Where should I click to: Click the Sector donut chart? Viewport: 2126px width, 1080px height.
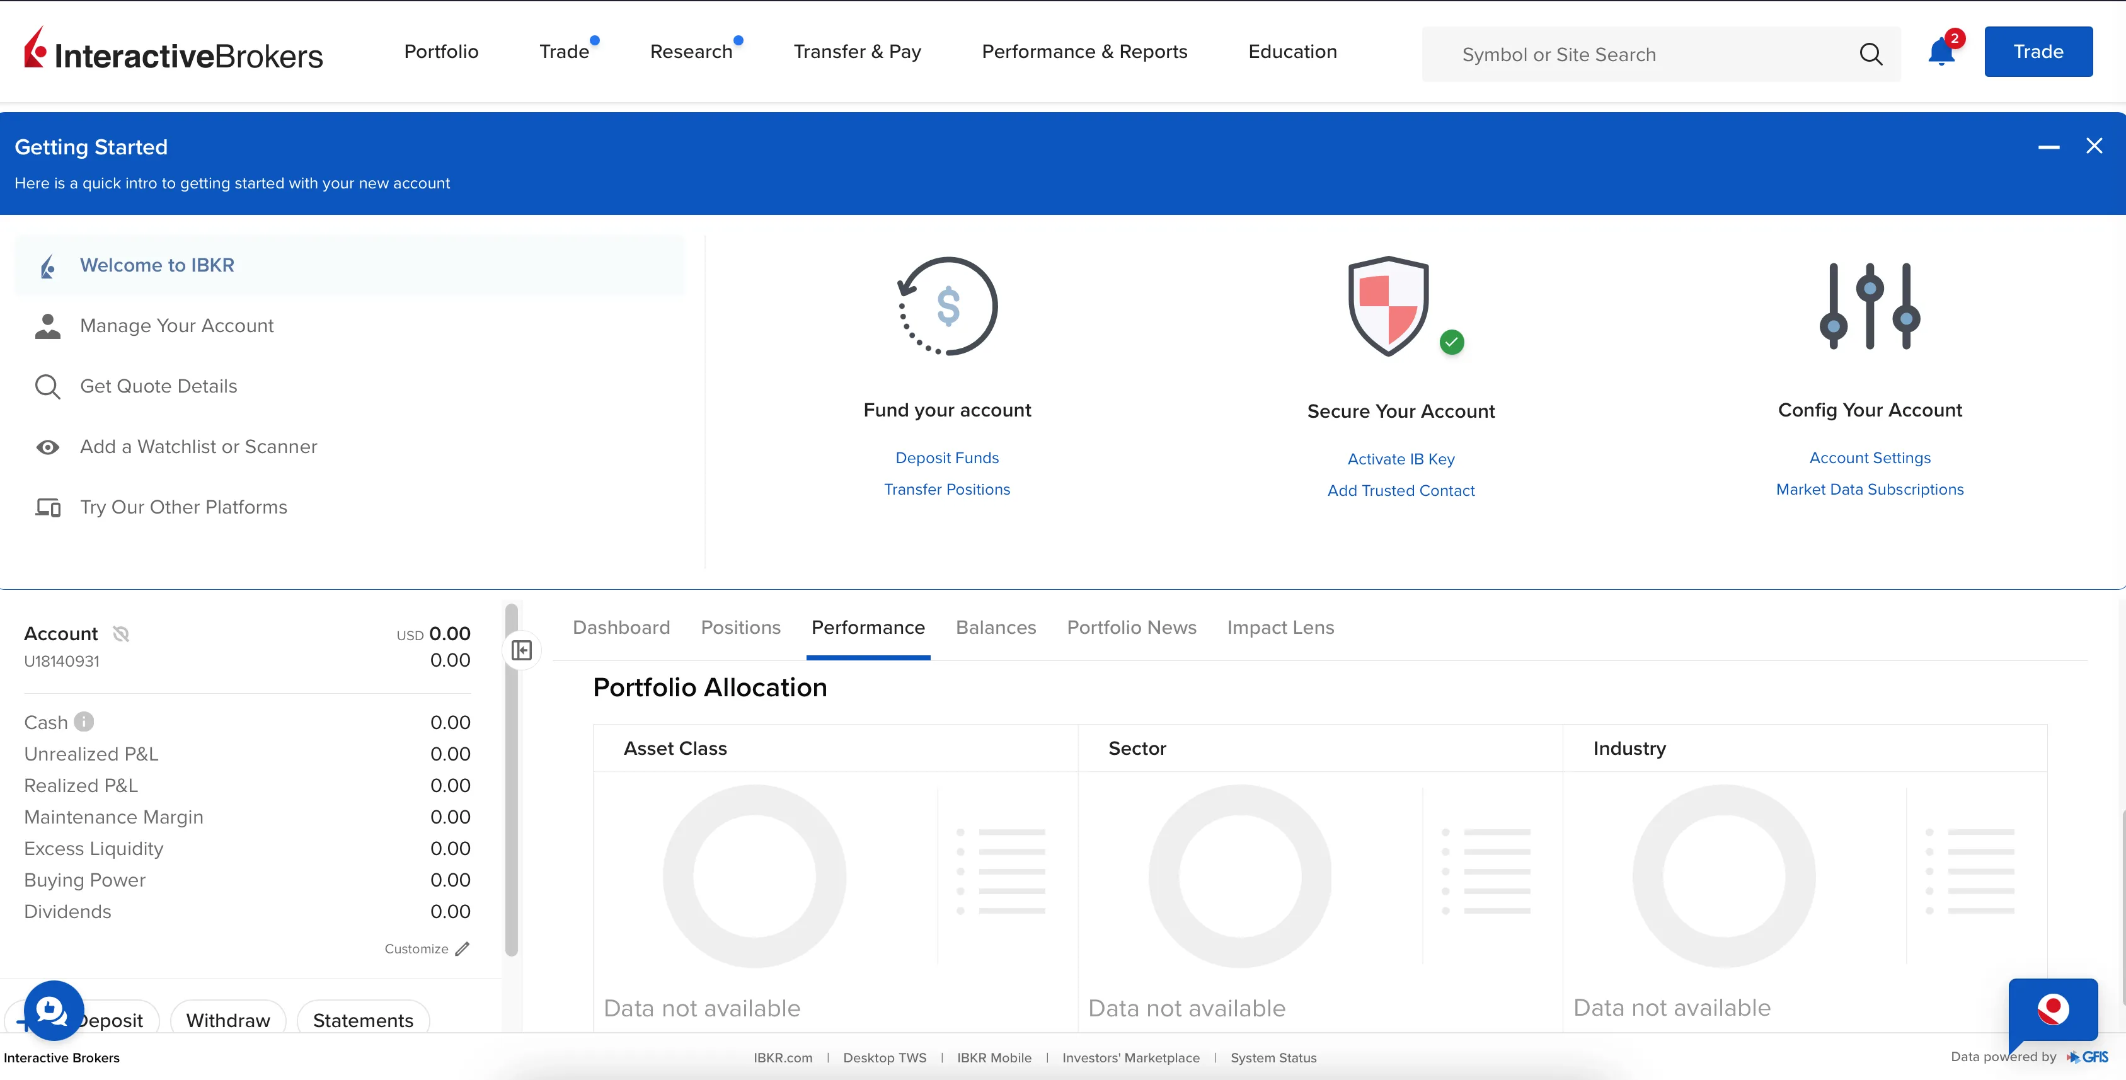tap(1239, 876)
